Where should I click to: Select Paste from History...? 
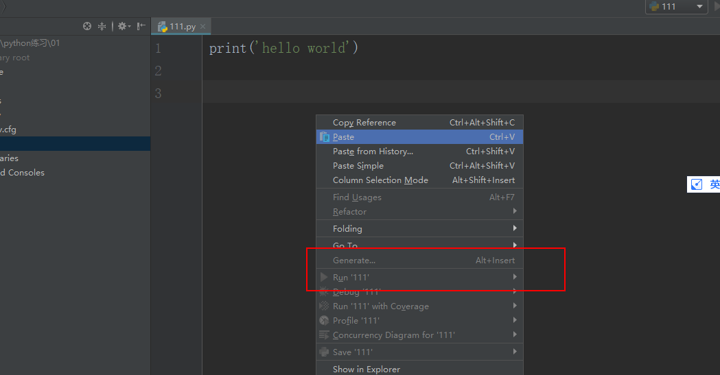(419, 152)
